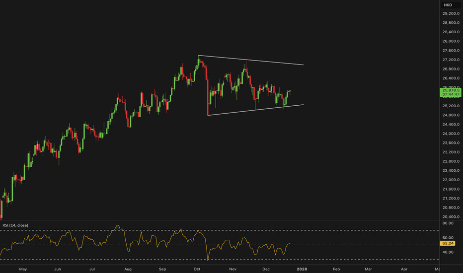Viewport: 463px width, 273px height.
Task: Click the Feb label on time axis
Action: 336,269
